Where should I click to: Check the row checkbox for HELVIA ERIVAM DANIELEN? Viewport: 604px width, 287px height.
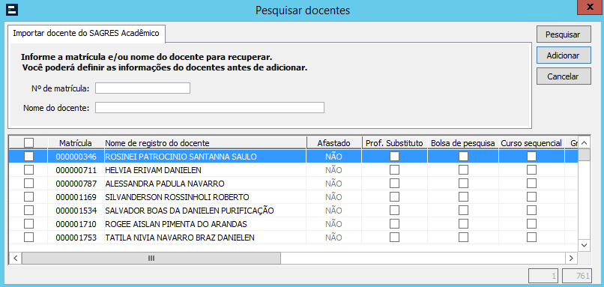point(29,170)
